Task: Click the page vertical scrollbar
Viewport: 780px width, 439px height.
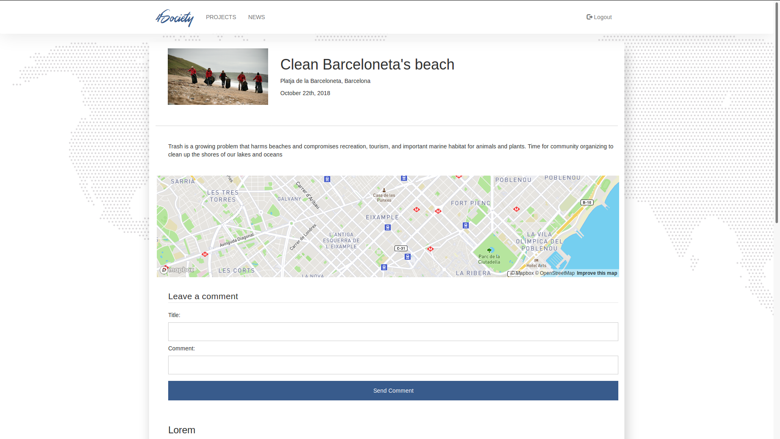Action: point(776,112)
